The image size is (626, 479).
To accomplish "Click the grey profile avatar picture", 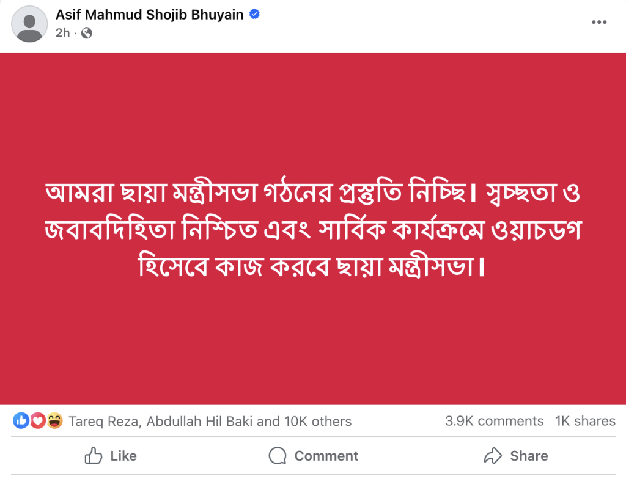I will (x=29, y=24).
